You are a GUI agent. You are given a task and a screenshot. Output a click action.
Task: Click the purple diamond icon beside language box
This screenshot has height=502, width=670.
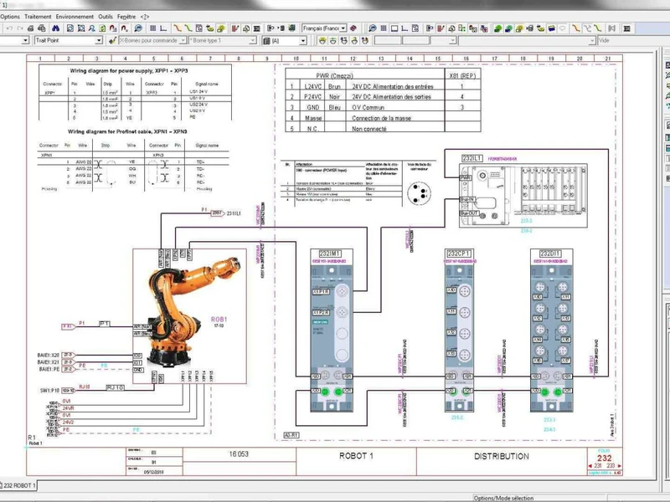[353, 28]
